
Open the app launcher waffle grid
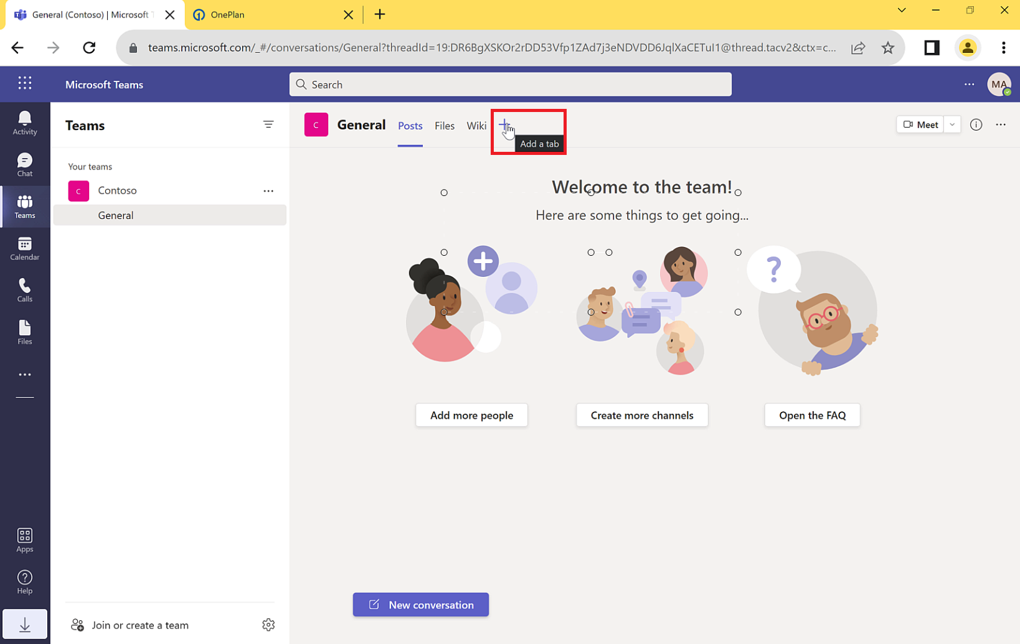point(25,83)
